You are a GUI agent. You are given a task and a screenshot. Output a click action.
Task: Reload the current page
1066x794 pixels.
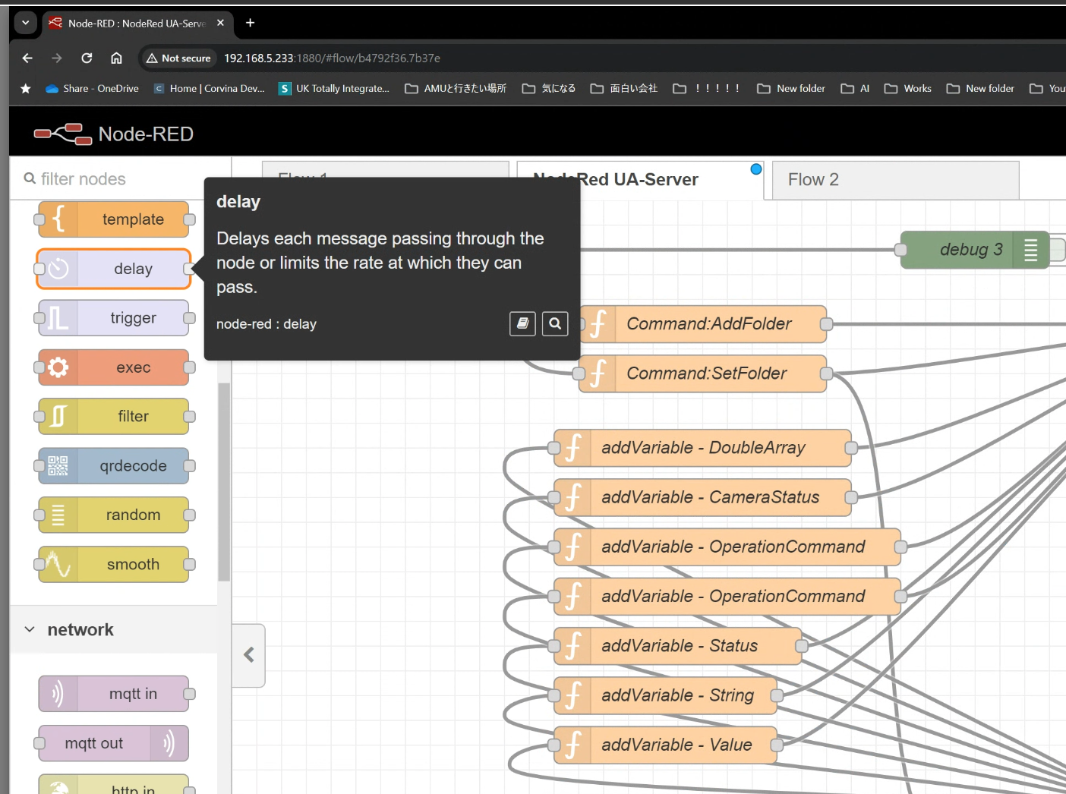coord(87,58)
